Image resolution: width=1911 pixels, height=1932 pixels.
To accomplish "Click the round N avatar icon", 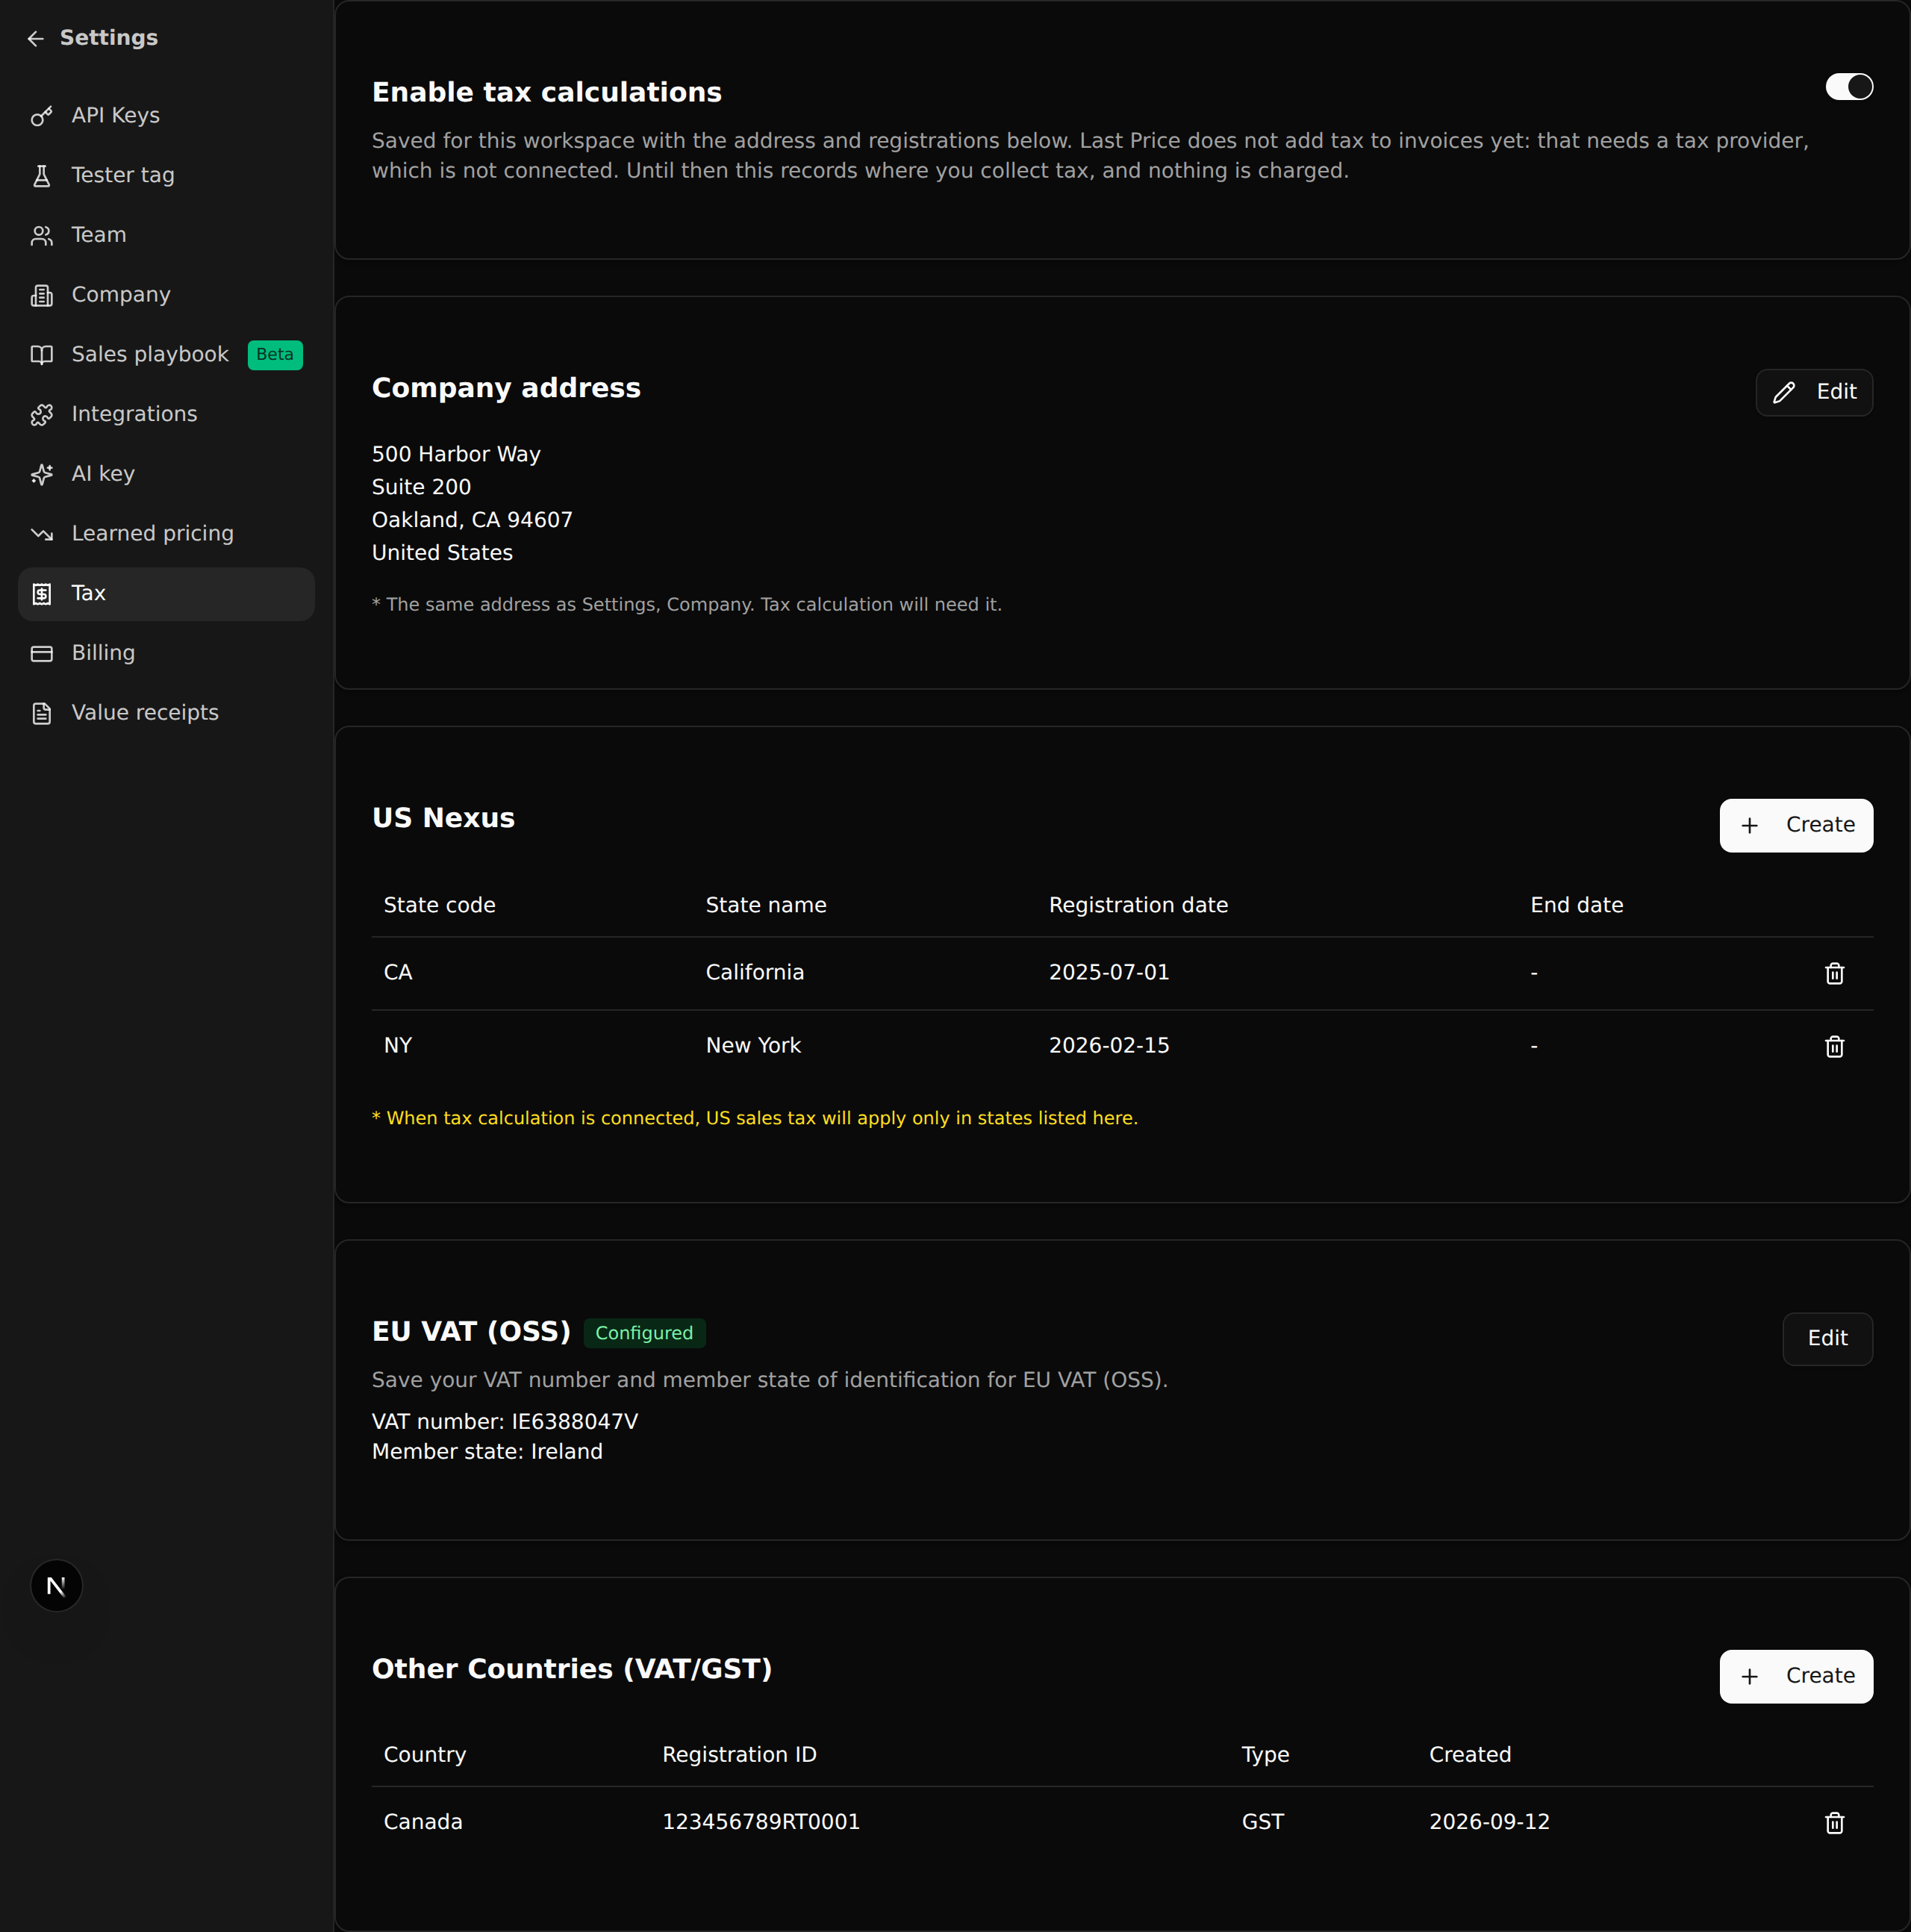I will [56, 1585].
